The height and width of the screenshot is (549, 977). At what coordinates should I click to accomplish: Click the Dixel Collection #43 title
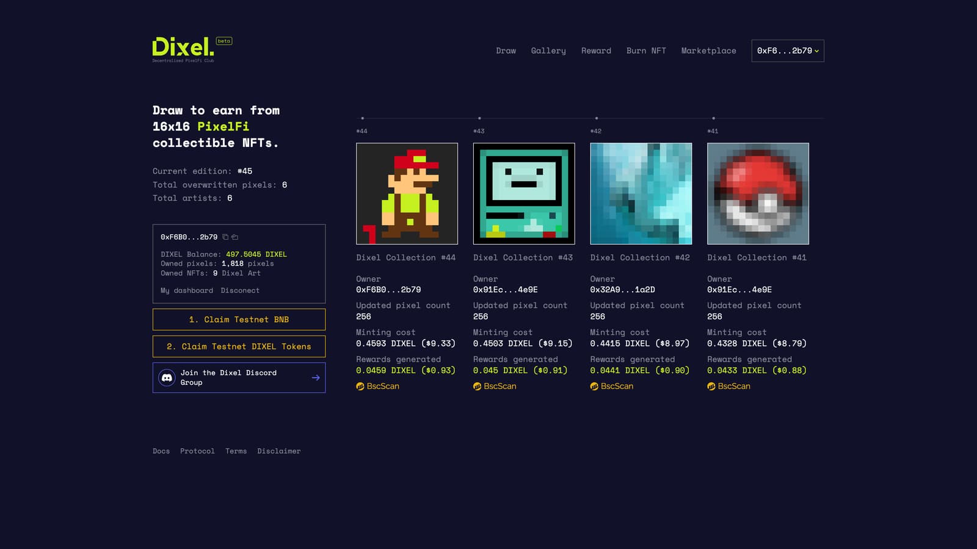tap(523, 257)
